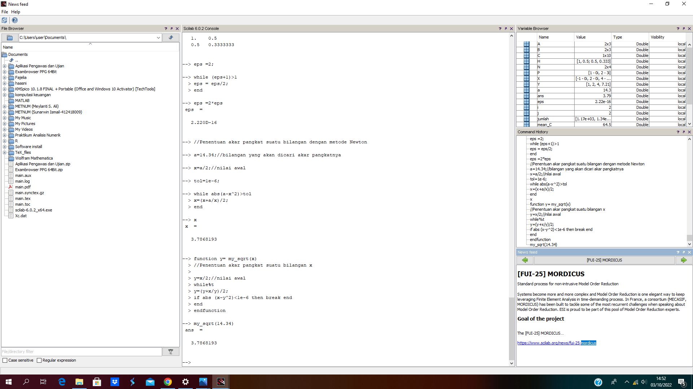693x389 pixels.
Task: Click Scilab icon in taskbar
Action: point(221,382)
